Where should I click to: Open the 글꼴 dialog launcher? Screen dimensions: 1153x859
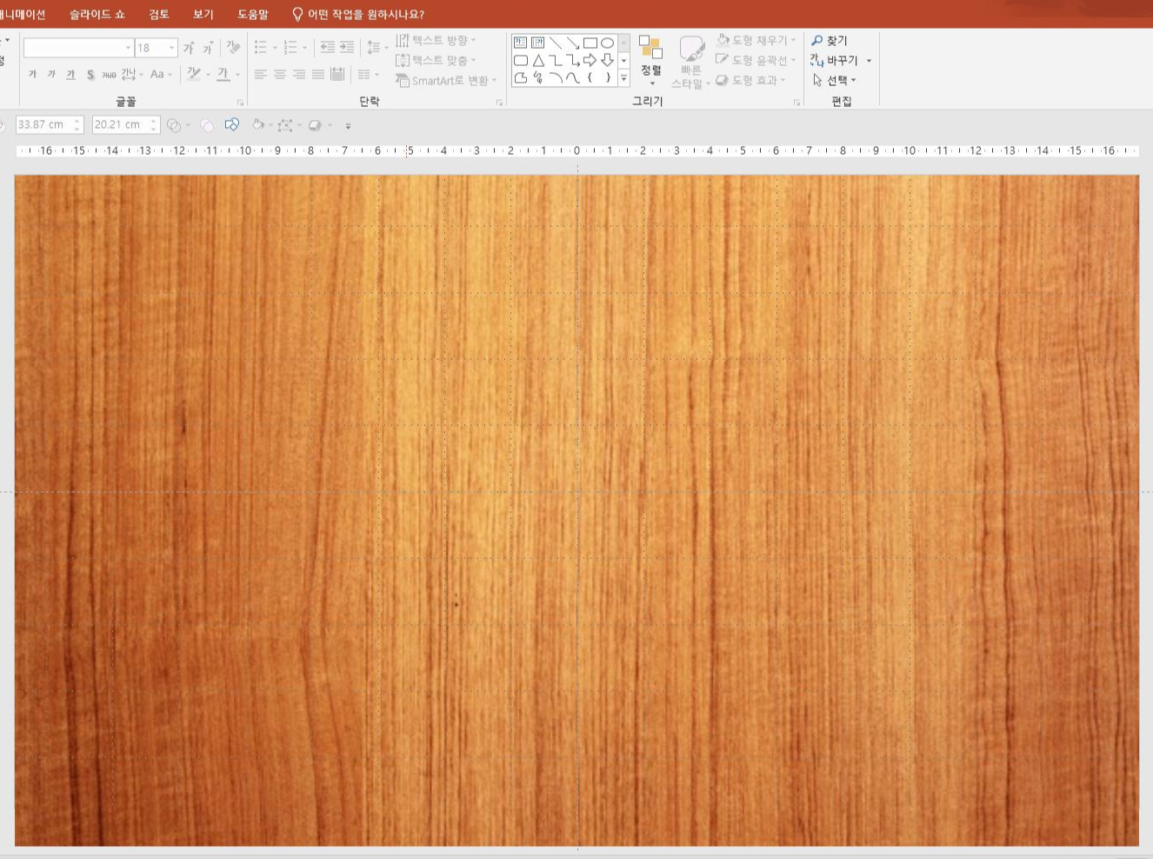click(240, 103)
